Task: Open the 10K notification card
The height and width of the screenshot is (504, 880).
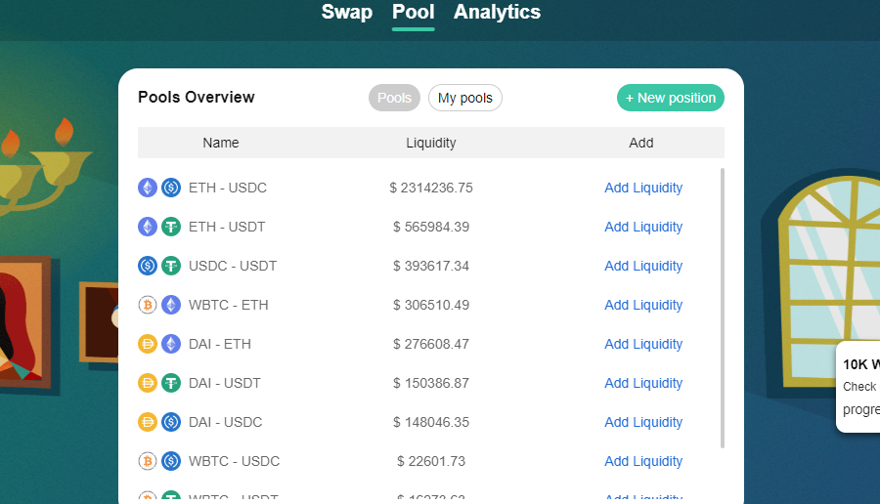Action: [x=858, y=387]
